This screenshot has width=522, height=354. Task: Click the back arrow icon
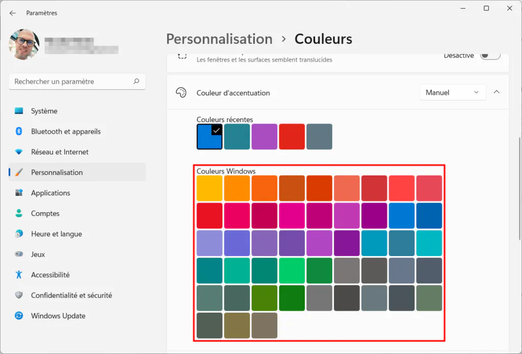click(13, 13)
